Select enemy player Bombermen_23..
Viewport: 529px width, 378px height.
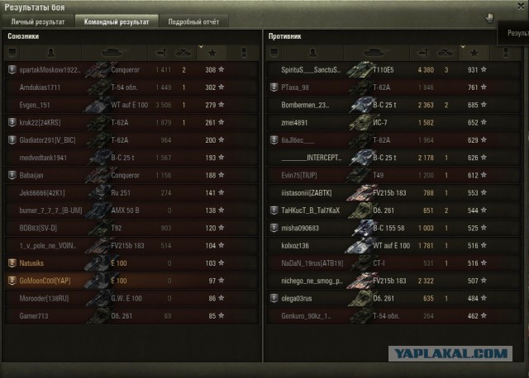click(x=305, y=105)
